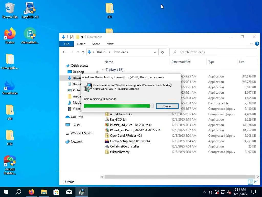The image size is (262, 197).
Task: Open AOMEI Partition Assistant desktop shortcut
Action: (x=10, y=165)
